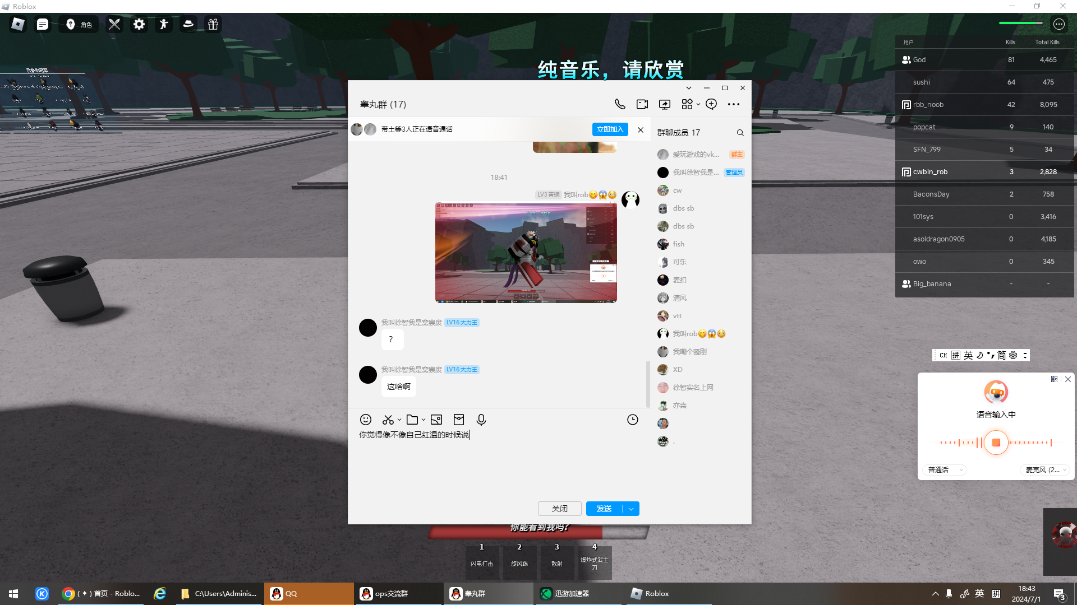Start a video call in the QQ group
Viewport: 1077px width, 605px height.
tap(642, 104)
